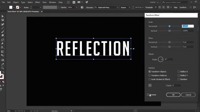This screenshot has width=200, height=112.
Task: Enable Scale Strokes & Effects checkbox
Action: 149,79
